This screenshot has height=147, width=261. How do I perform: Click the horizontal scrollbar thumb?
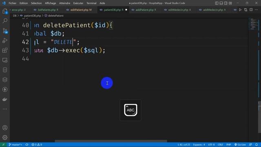[x=111, y=141]
